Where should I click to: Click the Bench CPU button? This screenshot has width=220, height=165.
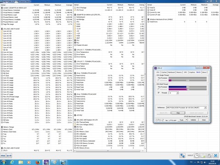point(164,113)
